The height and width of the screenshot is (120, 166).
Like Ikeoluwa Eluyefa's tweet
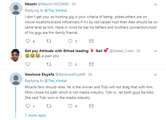(70, 106)
